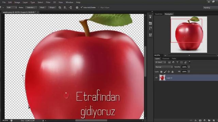
Task: Open the pen options gear icon
Action: point(77,7)
